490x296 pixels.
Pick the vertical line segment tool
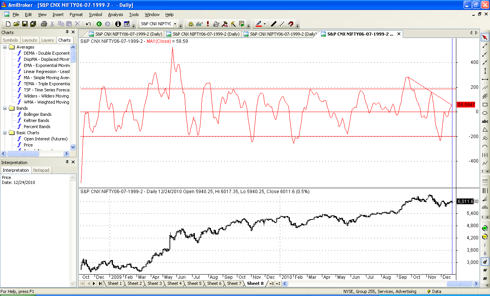click(x=485, y=71)
